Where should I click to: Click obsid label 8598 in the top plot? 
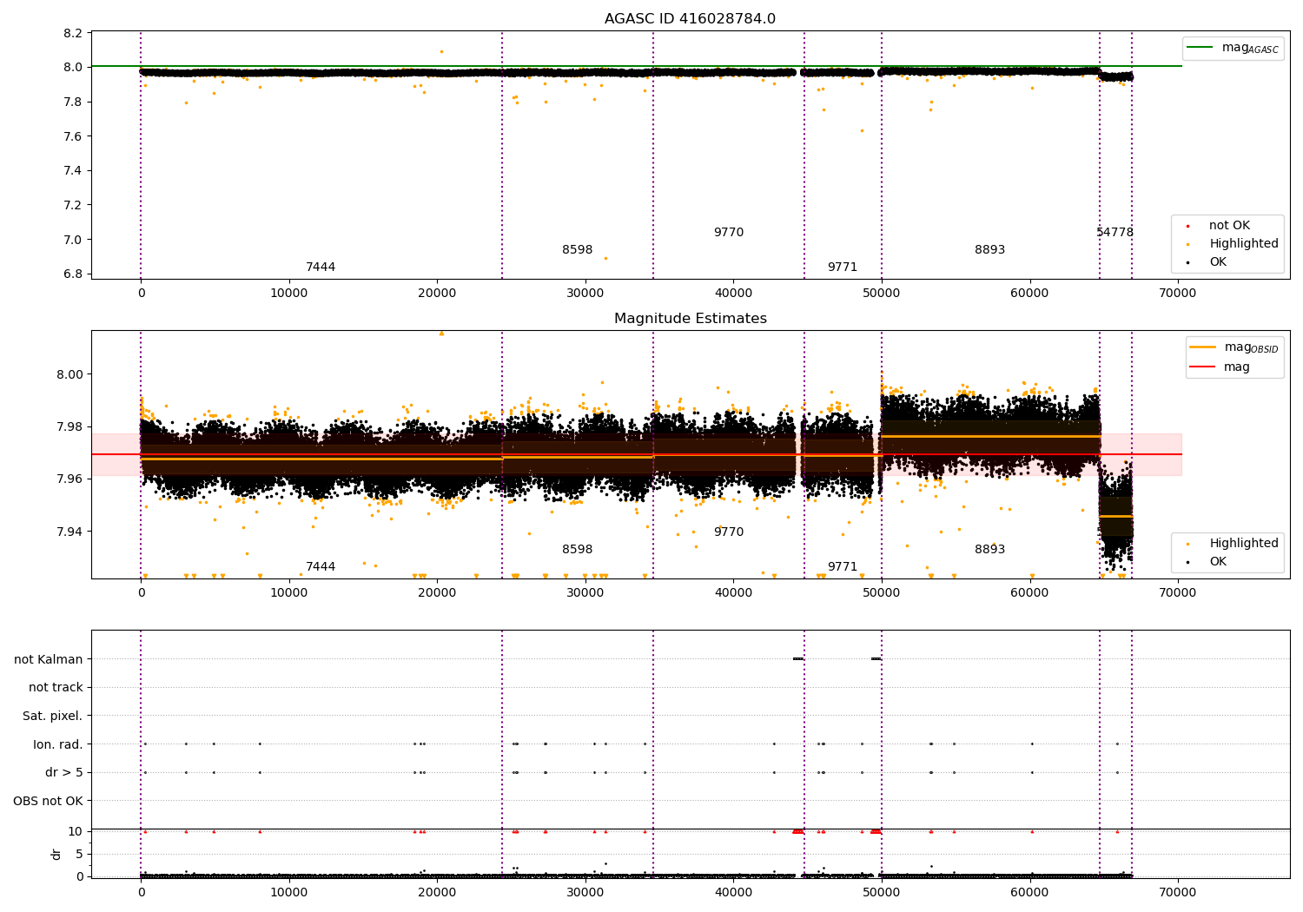click(577, 250)
